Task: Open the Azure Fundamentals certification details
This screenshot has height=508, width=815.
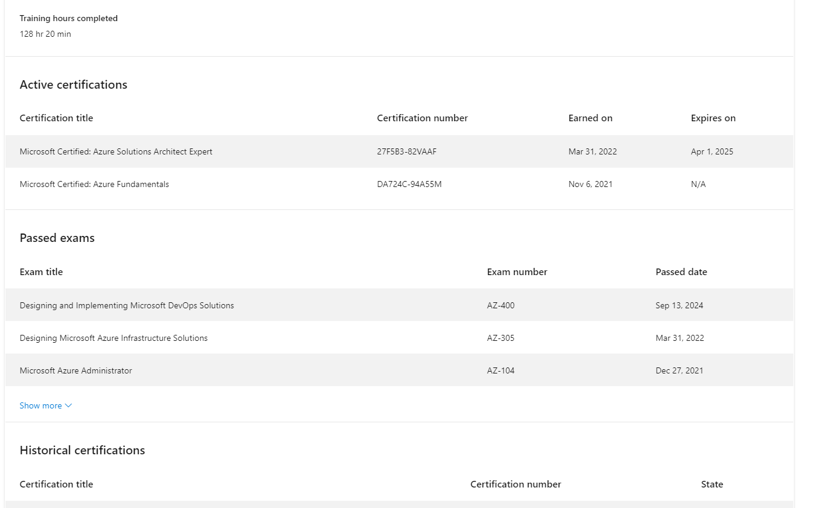Action: 94,184
